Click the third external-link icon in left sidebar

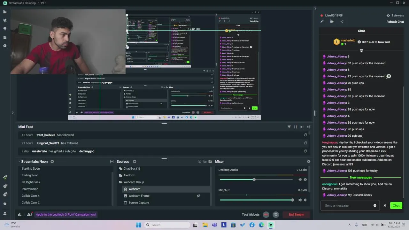tap(5, 194)
